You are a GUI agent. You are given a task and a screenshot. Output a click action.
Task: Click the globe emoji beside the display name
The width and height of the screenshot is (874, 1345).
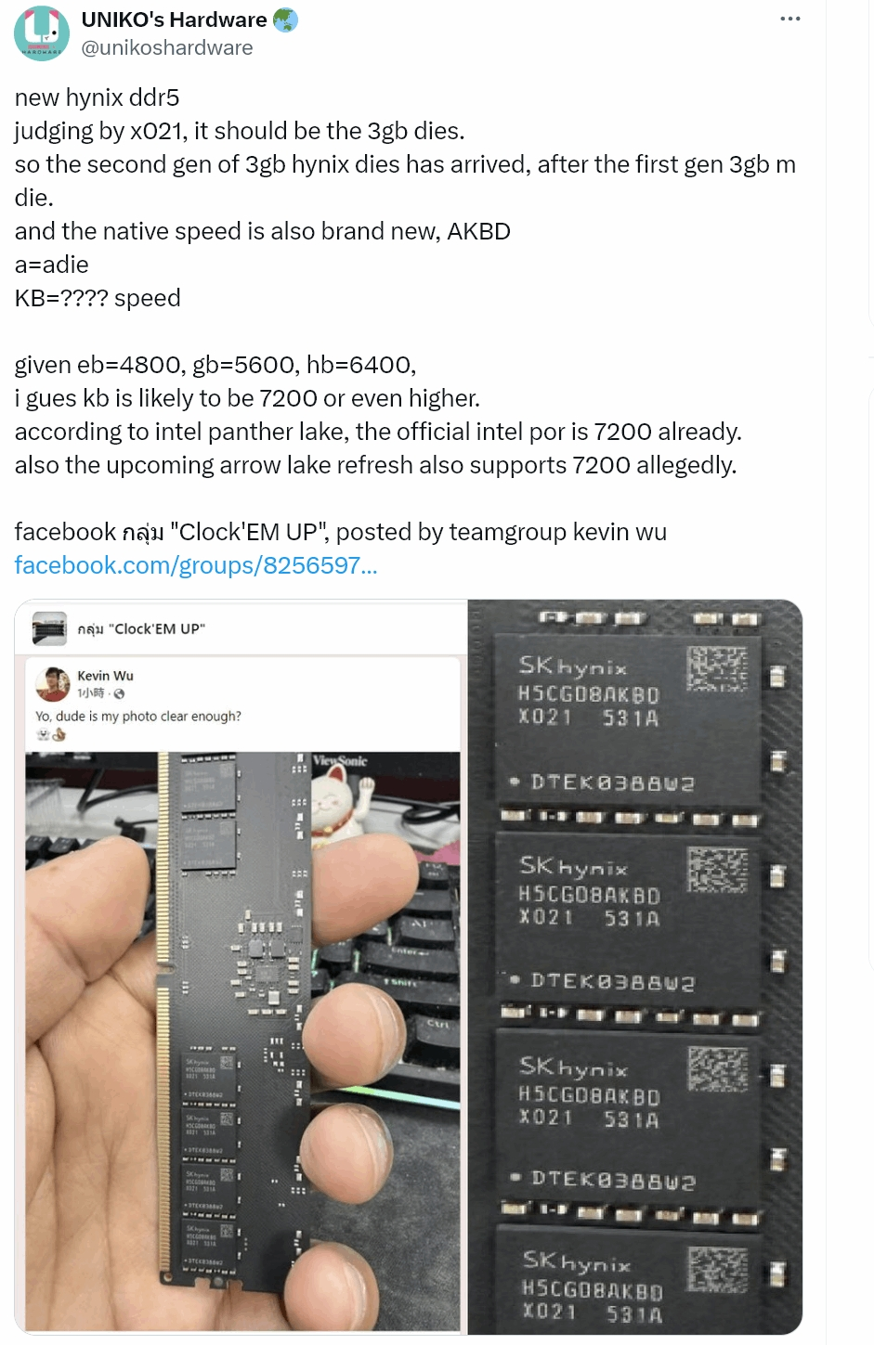285,19
